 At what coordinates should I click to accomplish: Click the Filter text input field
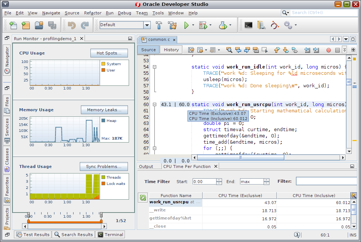pyautogui.click(x=326, y=181)
